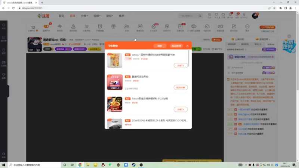The image size is (299, 168).
Task: Open Steam in Windows taskbar
Action: [x=133, y=165]
